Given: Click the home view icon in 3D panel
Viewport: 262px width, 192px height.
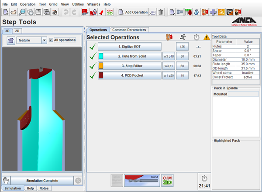Looking at the screenshot, I should point(11,40).
